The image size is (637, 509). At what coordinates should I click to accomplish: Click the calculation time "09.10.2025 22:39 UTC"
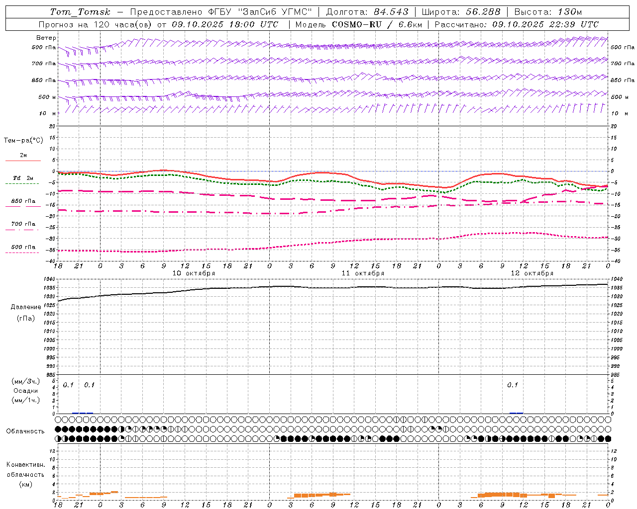[x=545, y=24]
